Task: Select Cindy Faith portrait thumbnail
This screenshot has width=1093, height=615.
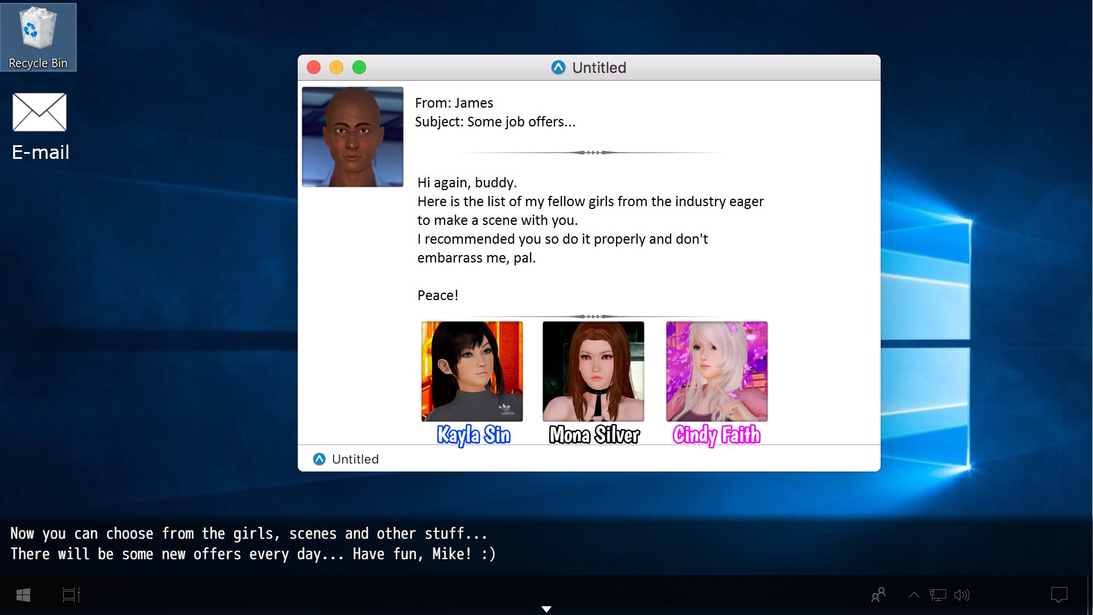Action: 717,371
